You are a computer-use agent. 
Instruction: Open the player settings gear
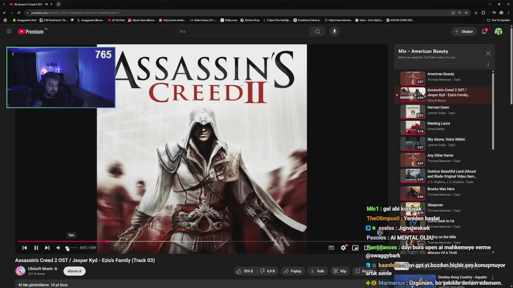click(x=343, y=248)
